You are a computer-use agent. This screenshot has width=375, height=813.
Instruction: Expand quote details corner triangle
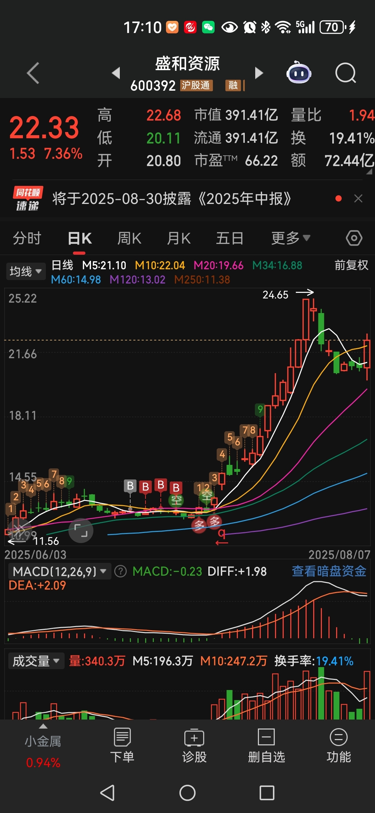coord(369,171)
